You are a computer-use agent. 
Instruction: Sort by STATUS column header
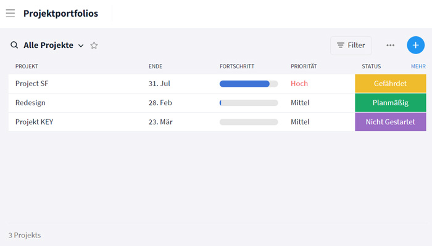(x=372, y=66)
